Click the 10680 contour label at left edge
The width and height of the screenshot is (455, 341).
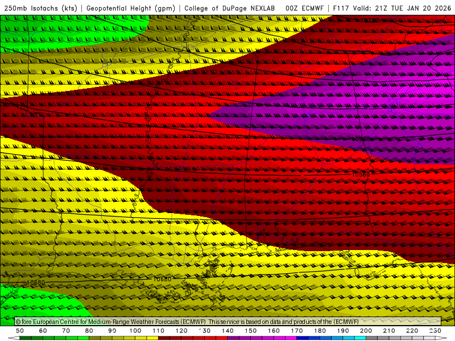(x=36, y=282)
